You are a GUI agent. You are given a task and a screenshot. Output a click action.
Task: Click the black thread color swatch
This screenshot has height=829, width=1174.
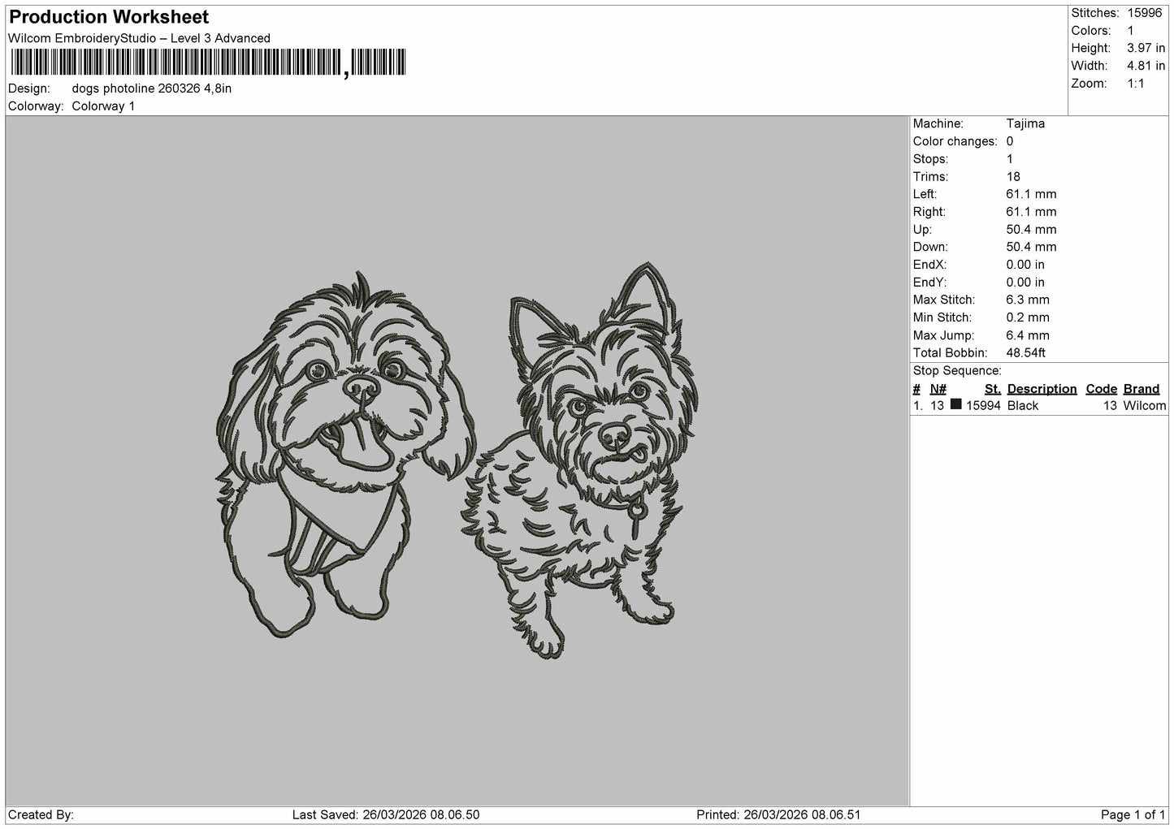click(x=956, y=404)
